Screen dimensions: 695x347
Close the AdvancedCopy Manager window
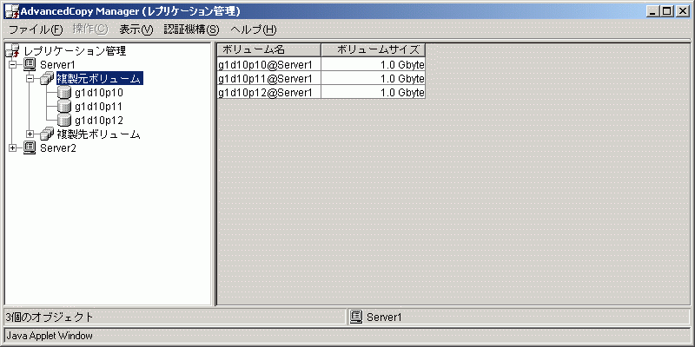681,12
